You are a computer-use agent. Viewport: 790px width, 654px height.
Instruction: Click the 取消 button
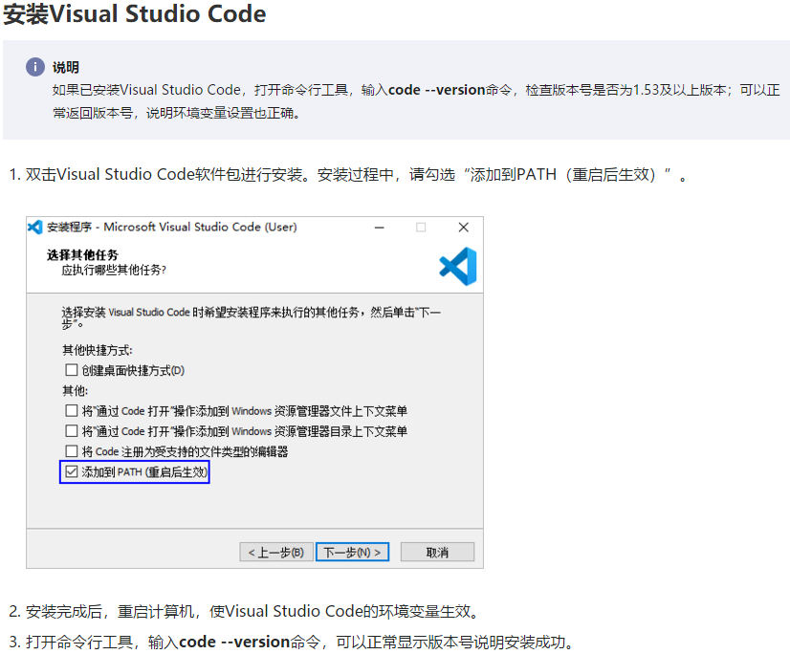(x=437, y=553)
